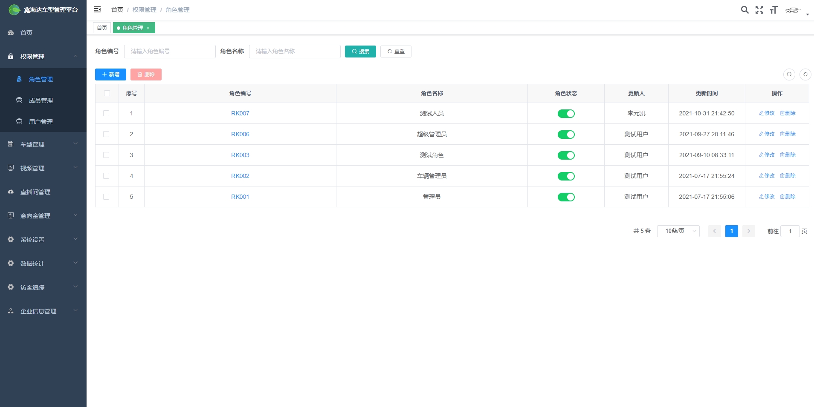Check the row checkbox for RK007
Image resolution: width=814 pixels, height=407 pixels.
pyautogui.click(x=106, y=113)
